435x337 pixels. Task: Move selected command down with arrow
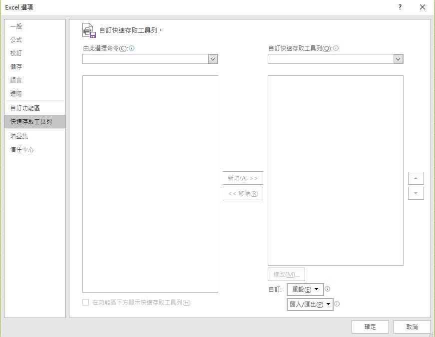point(416,193)
